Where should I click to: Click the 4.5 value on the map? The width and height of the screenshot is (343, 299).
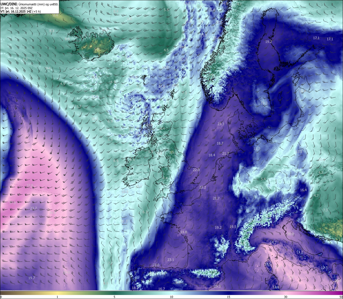pyautogui.click(x=166, y=50)
